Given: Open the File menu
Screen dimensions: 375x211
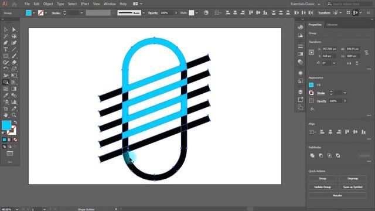Looking at the screenshot, I should (x=27, y=4).
